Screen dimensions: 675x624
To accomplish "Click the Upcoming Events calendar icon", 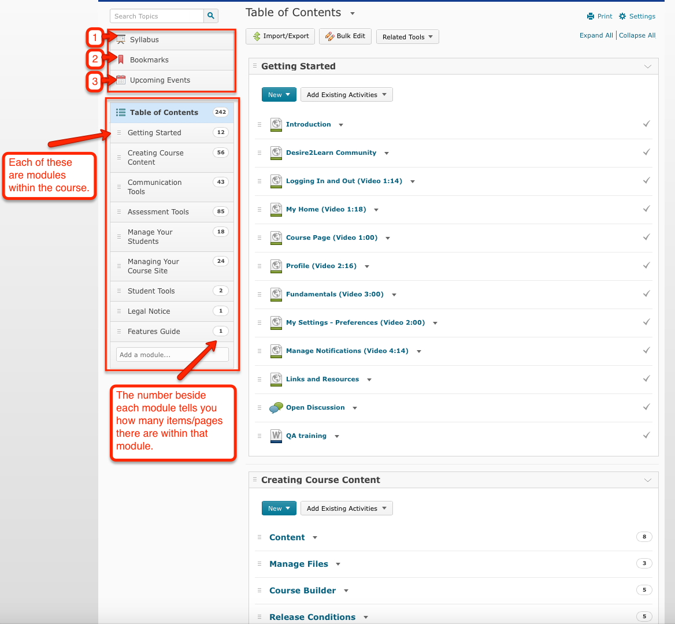I will 121,80.
